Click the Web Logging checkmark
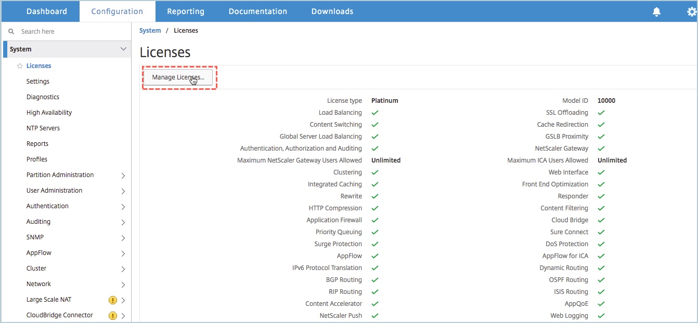 [x=601, y=316]
